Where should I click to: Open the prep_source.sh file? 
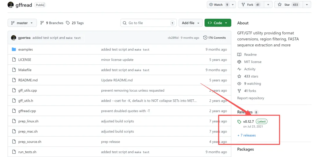30,142
